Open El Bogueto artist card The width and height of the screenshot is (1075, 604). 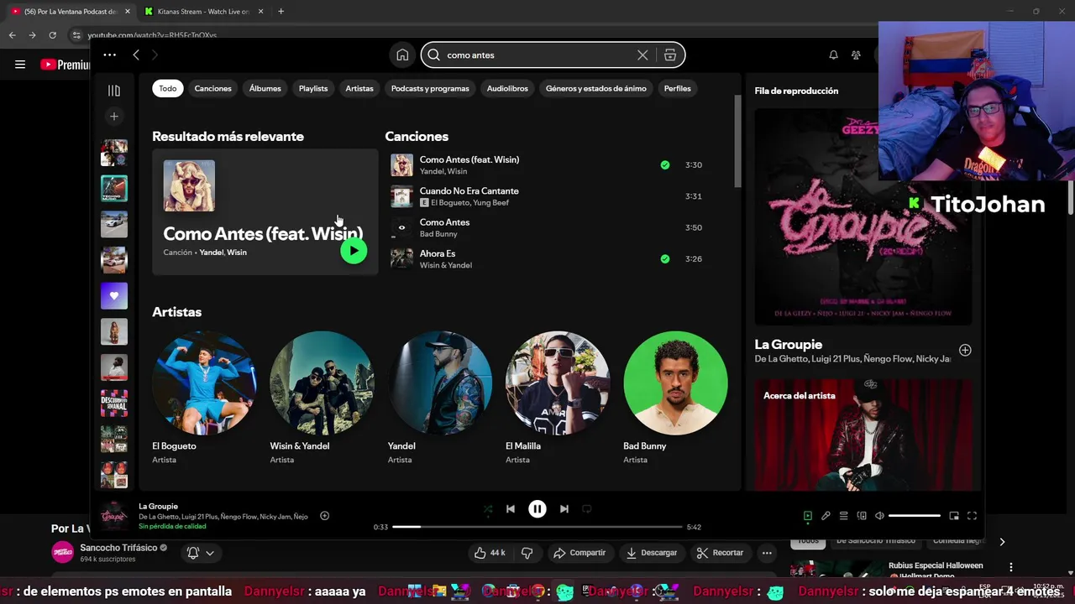point(204,398)
